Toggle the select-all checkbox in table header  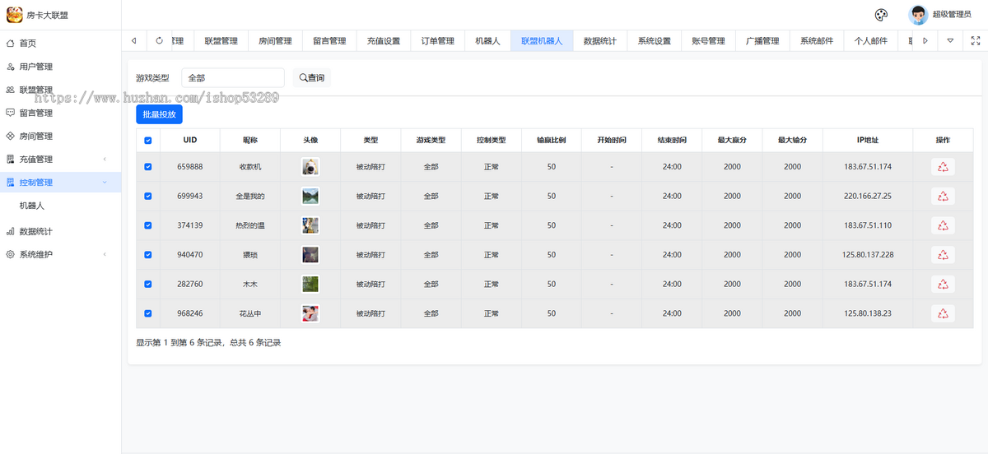pos(148,141)
